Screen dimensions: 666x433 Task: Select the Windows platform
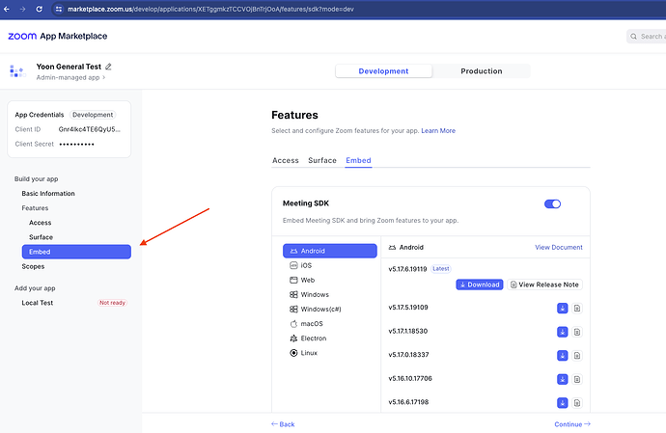(329, 294)
